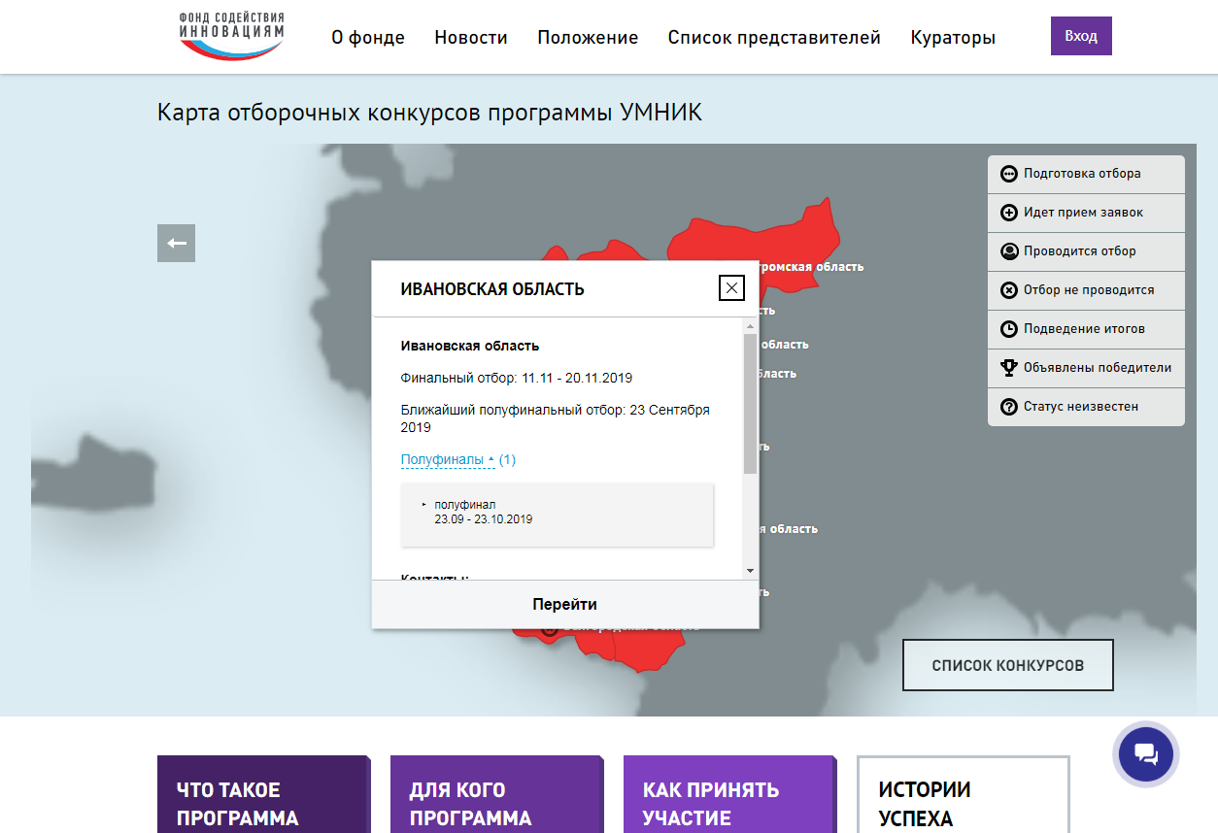Image resolution: width=1218 pixels, height=833 pixels.
Task: Click the Отбор не проводится cross icon
Action: (x=1009, y=290)
